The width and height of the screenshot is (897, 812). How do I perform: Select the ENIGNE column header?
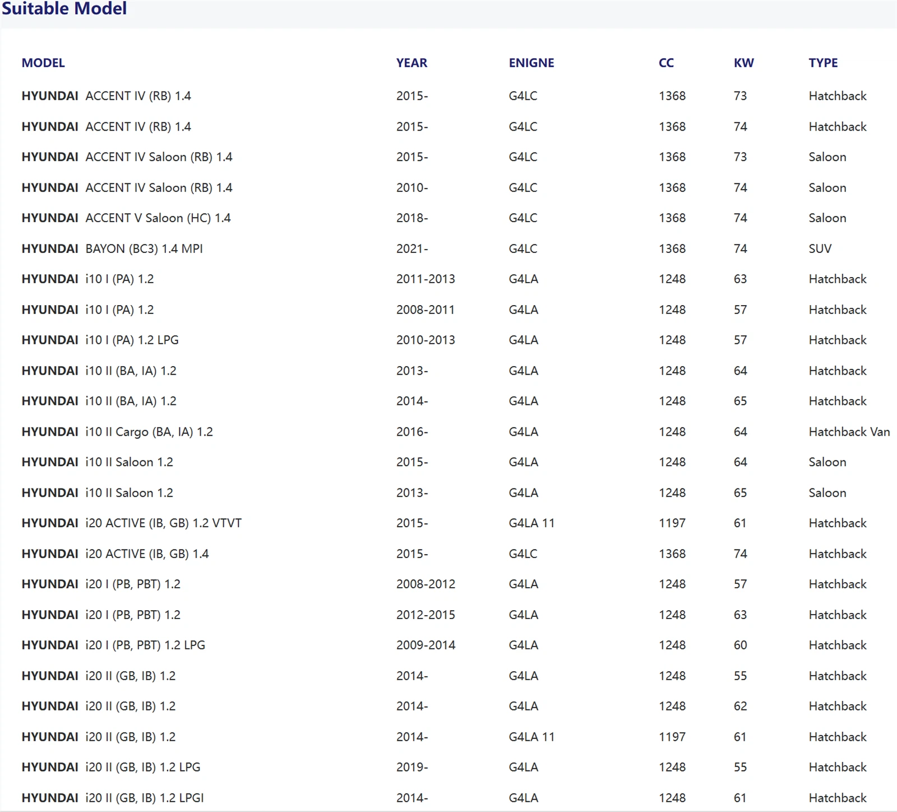531,63
